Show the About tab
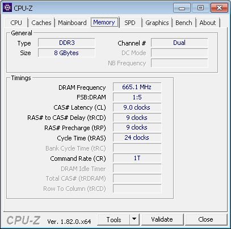 point(208,23)
